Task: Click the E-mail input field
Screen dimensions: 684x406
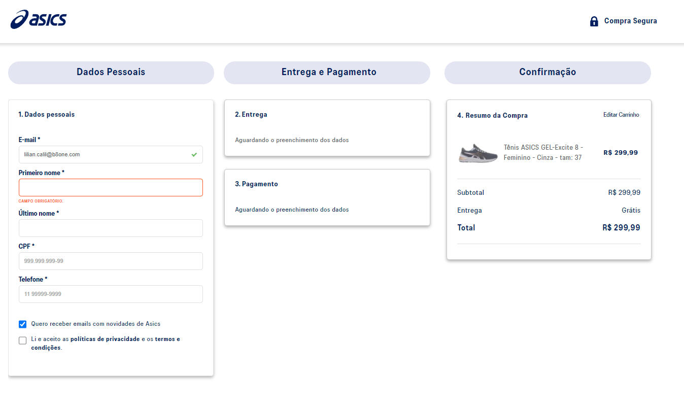Action: pyautogui.click(x=111, y=155)
